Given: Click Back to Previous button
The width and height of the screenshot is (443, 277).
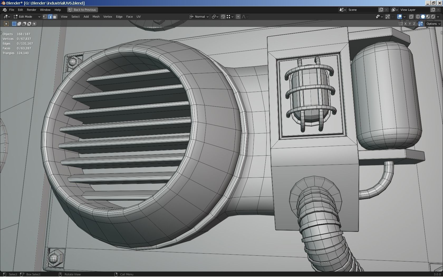Looking at the screenshot, I should click(x=82, y=10).
